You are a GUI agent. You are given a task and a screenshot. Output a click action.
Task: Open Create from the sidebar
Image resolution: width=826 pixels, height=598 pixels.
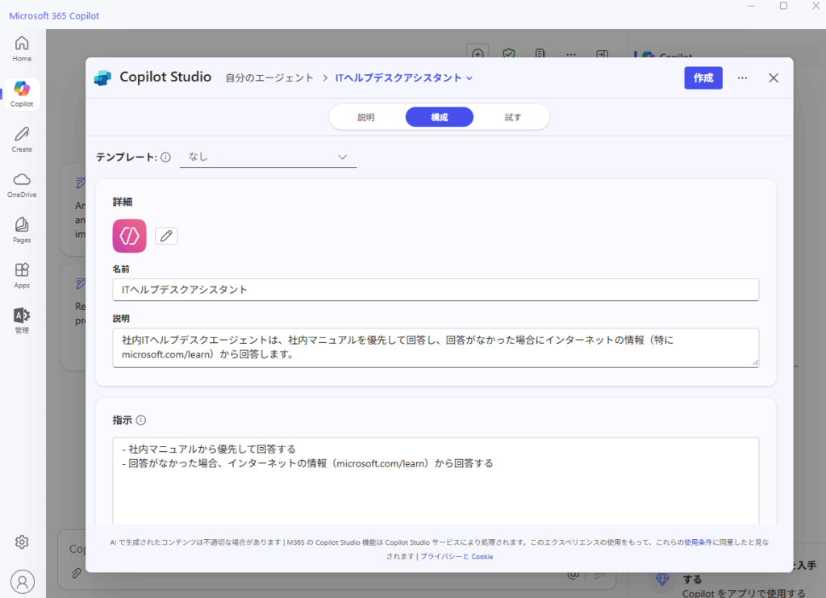click(22, 139)
